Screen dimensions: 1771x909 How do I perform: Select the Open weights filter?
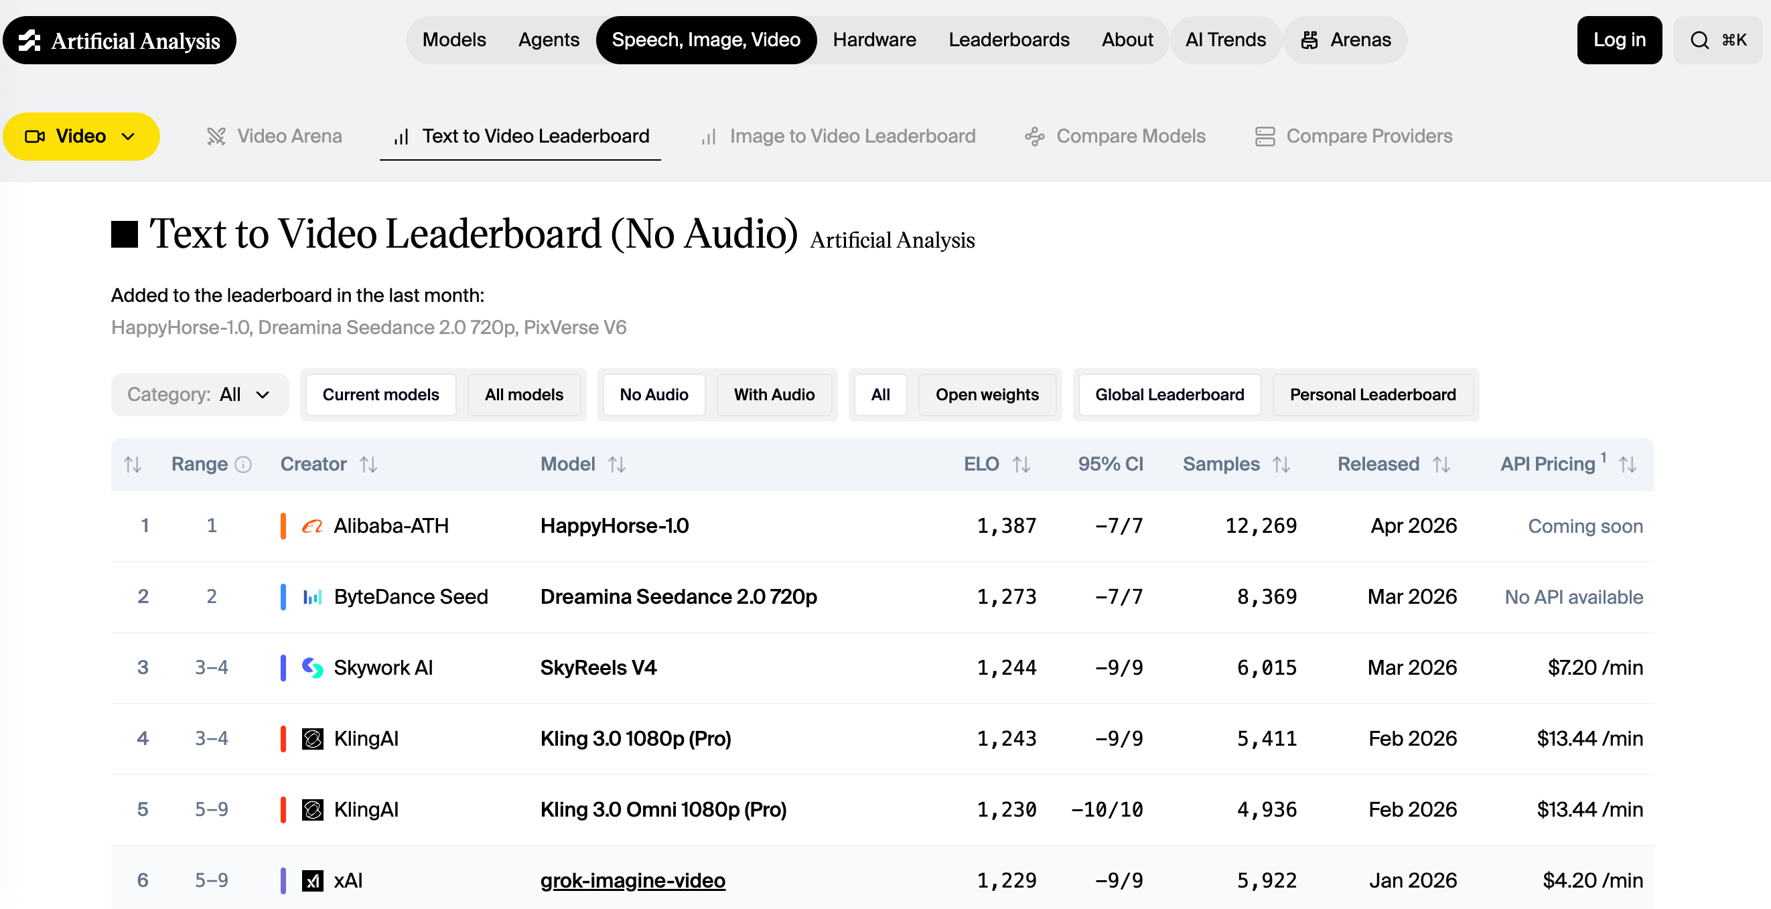coord(987,394)
